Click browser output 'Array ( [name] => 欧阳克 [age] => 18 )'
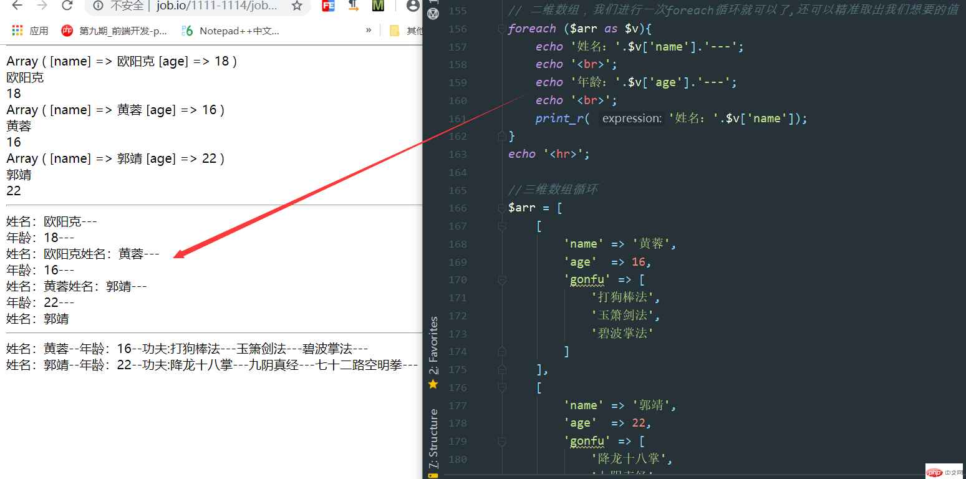966x479 pixels. click(x=122, y=61)
